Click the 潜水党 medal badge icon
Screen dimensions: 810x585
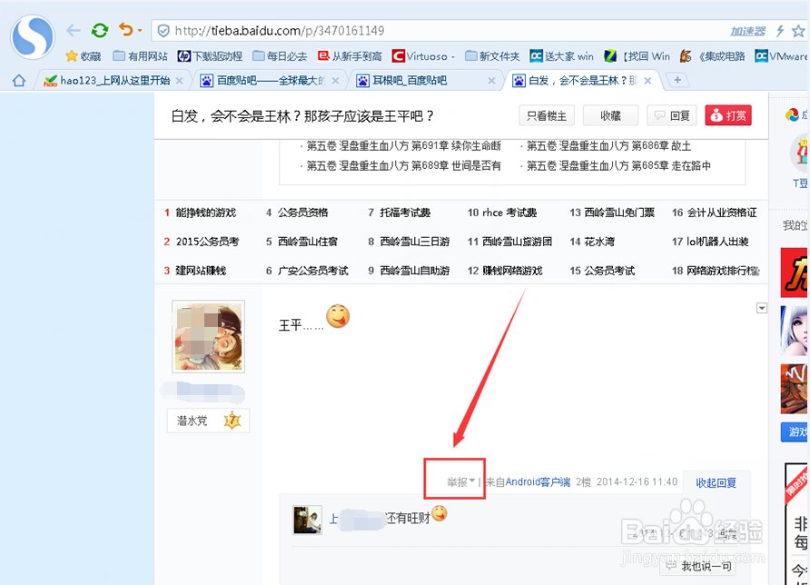tap(232, 420)
